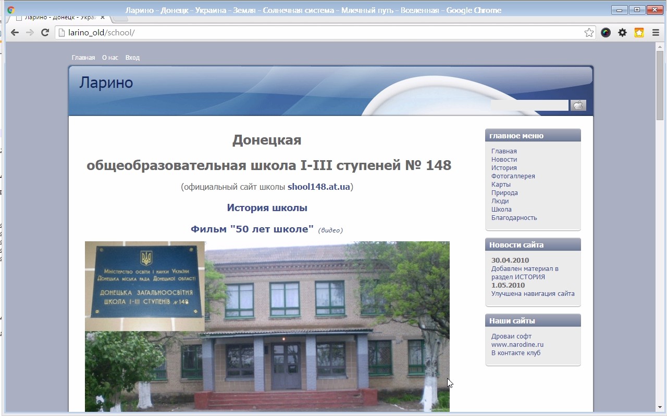Viewport: 667px width, 416px height.
Task: Reload the current page
Action: [x=45, y=32]
